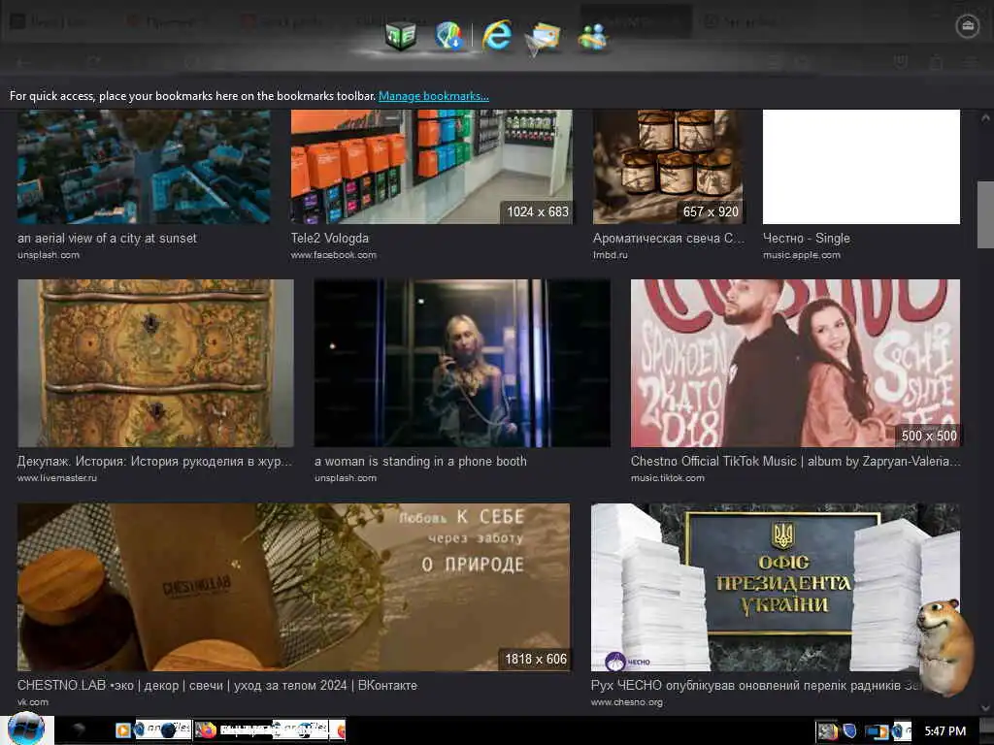Open the CHESTNO.LAB banner image
The height and width of the screenshot is (745, 994).
[x=293, y=587]
